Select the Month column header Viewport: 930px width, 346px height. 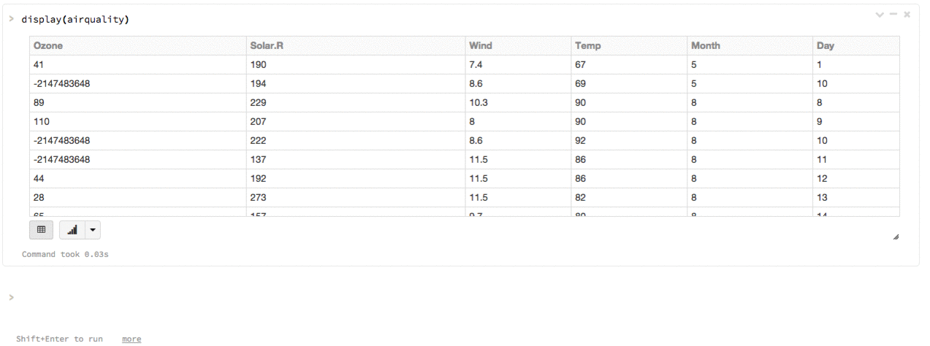[705, 45]
